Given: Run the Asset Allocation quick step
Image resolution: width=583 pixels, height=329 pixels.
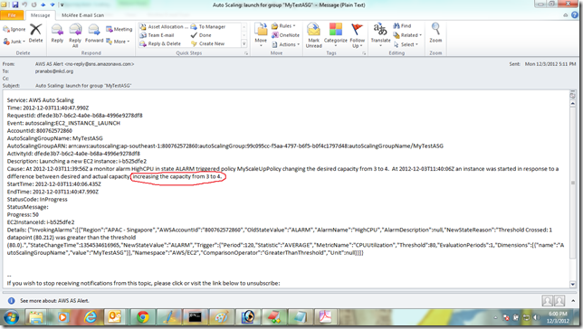Looking at the screenshot, I should tap(164, 27).
